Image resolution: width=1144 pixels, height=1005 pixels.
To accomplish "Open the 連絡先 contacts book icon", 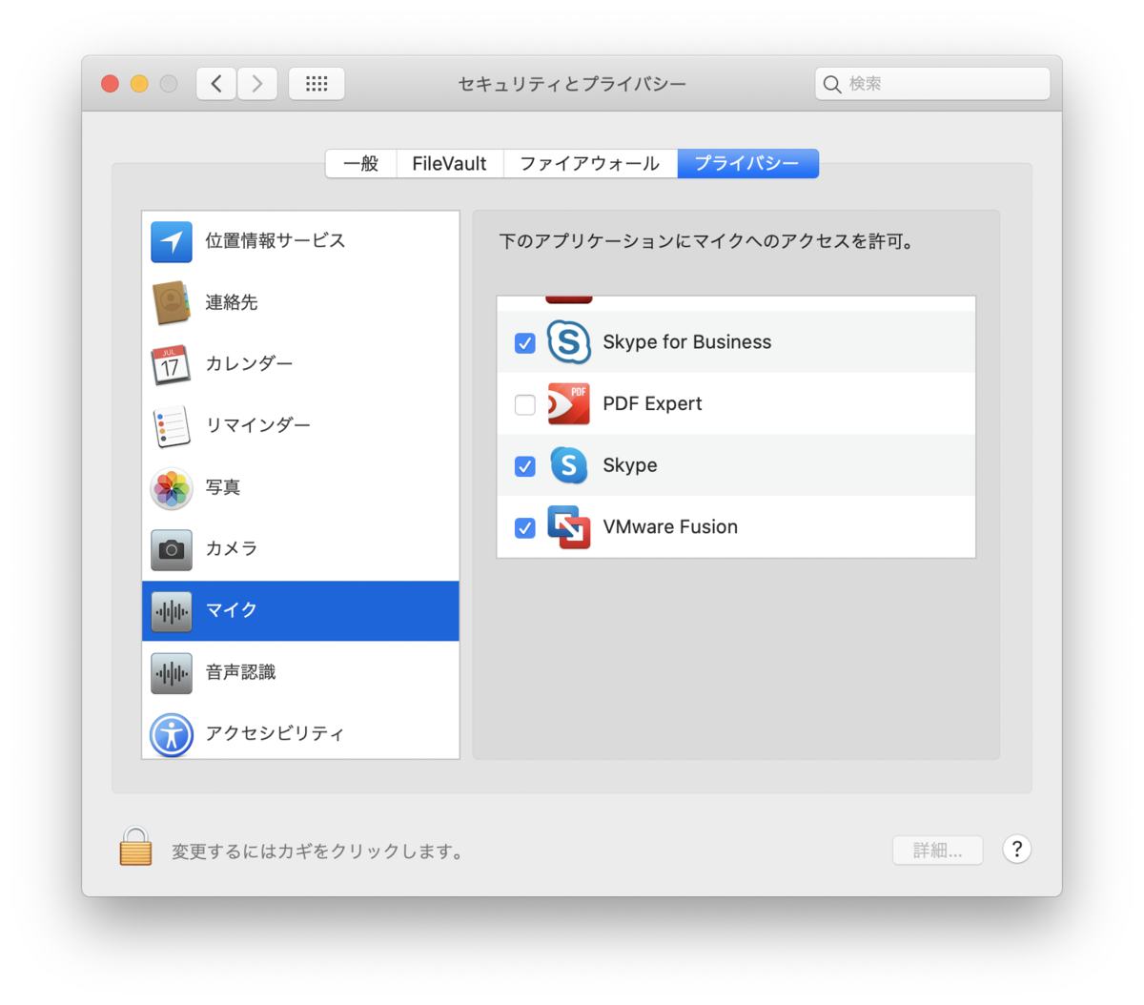I will tap(172, 303).
